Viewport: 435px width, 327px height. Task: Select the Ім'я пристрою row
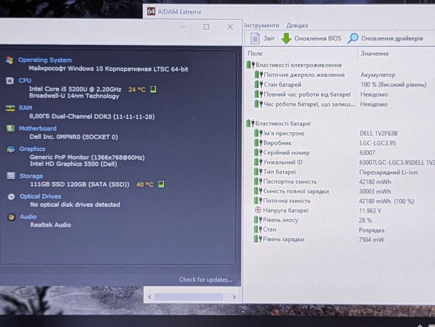click(344, 133)
